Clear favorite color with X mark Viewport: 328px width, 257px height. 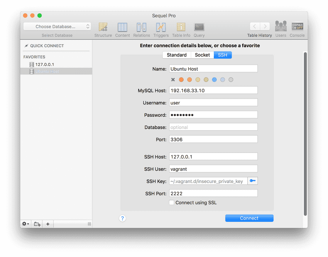(x=173, y=80)
